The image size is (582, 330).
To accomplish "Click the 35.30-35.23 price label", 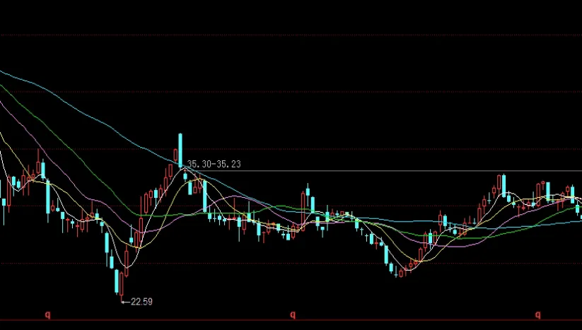I will click(214, 164).
